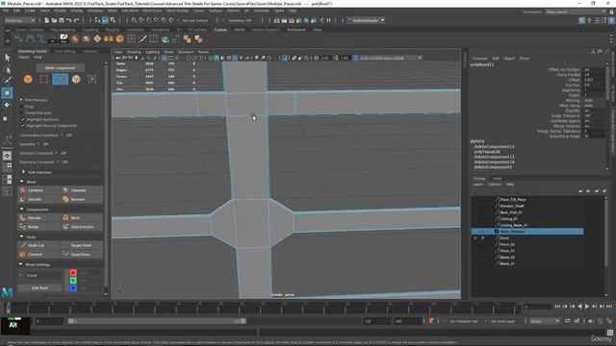Image resolution: width=616 pixels, height=346 pixels.
Task: Click the green stacked layers shelf icon
Action: [x=165, y=38]
